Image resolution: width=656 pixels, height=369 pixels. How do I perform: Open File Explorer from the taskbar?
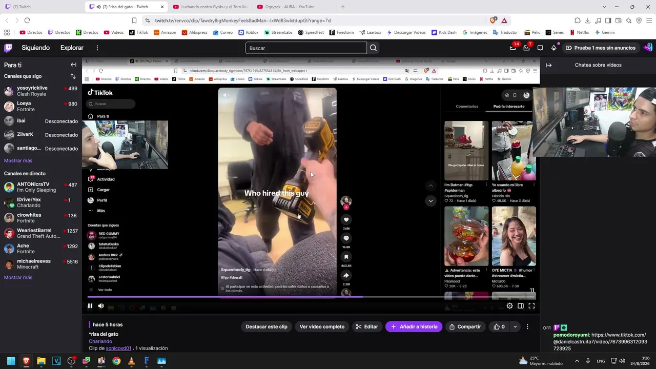pos(41,361)
